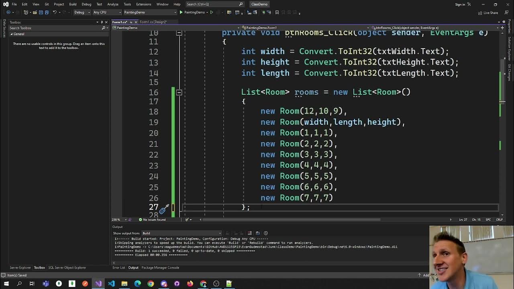Pin the Toolbox panel with pushpin icon

[102, 22]
